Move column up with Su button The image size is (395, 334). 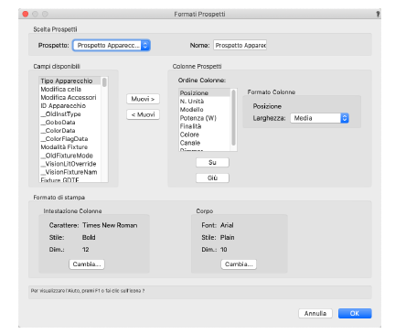pos(212,162)
